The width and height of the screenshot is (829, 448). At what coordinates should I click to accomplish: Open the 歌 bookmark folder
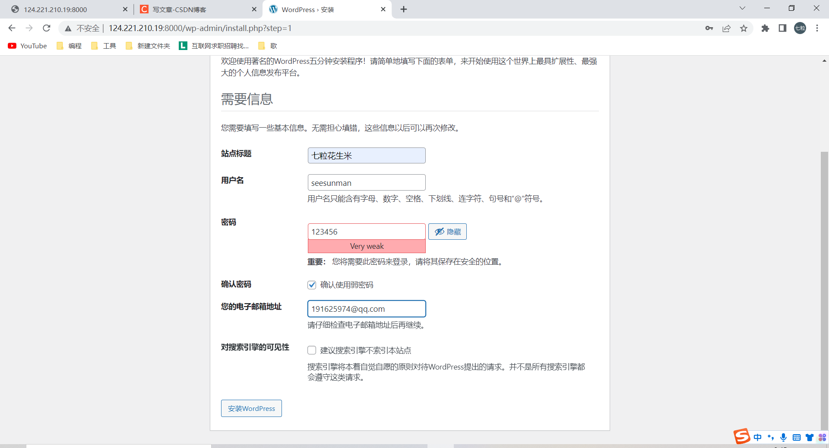(x=268, y=46)
